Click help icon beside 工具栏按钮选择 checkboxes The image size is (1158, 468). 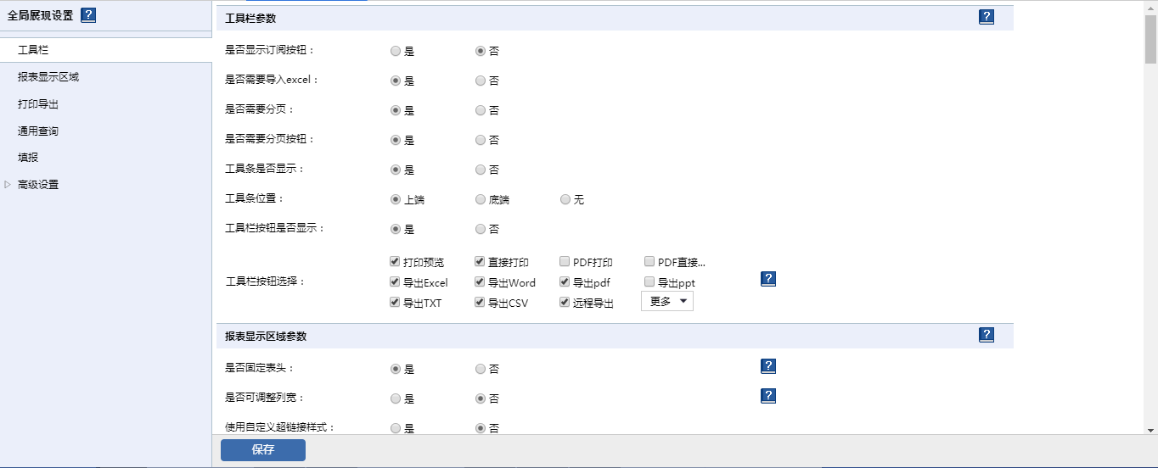pos(768,279)
